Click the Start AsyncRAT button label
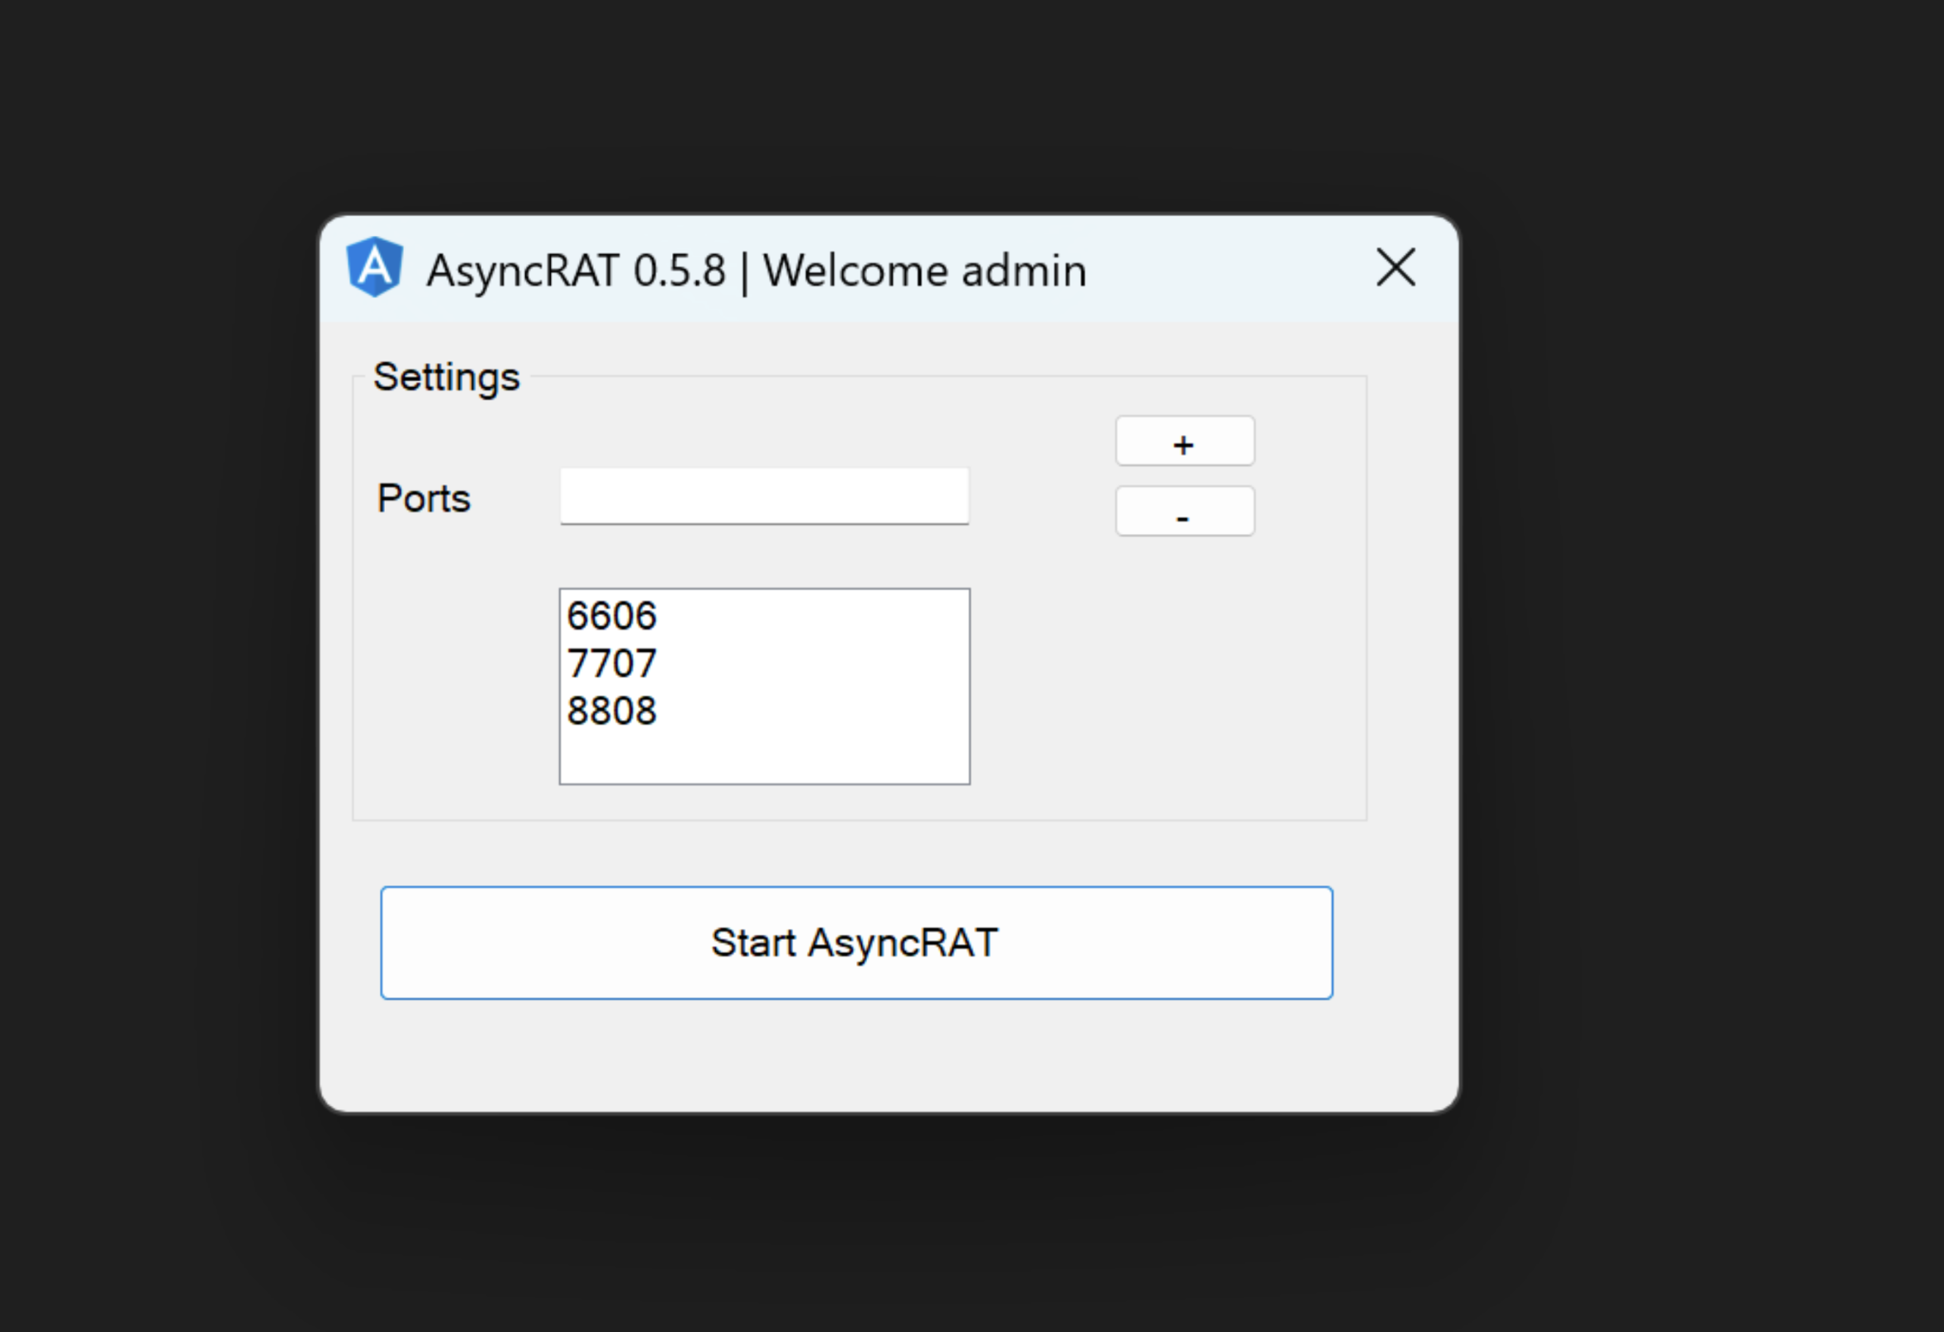Viewport: 1944px width, 1332px height. [x=855, y=943]
